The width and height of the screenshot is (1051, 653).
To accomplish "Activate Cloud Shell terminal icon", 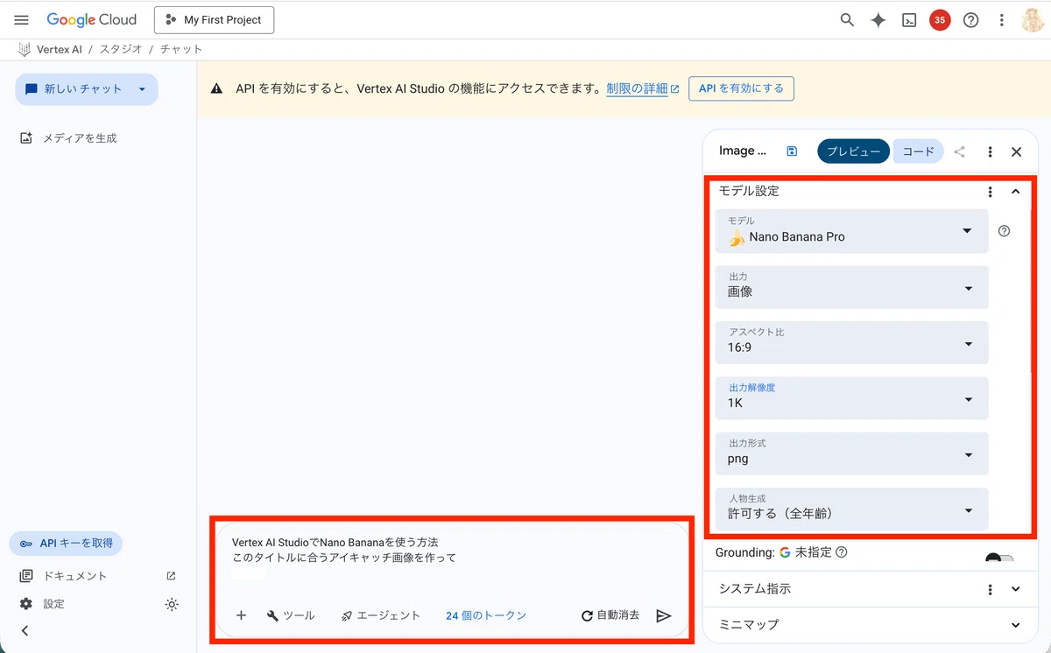I will (x=909, y=20).
